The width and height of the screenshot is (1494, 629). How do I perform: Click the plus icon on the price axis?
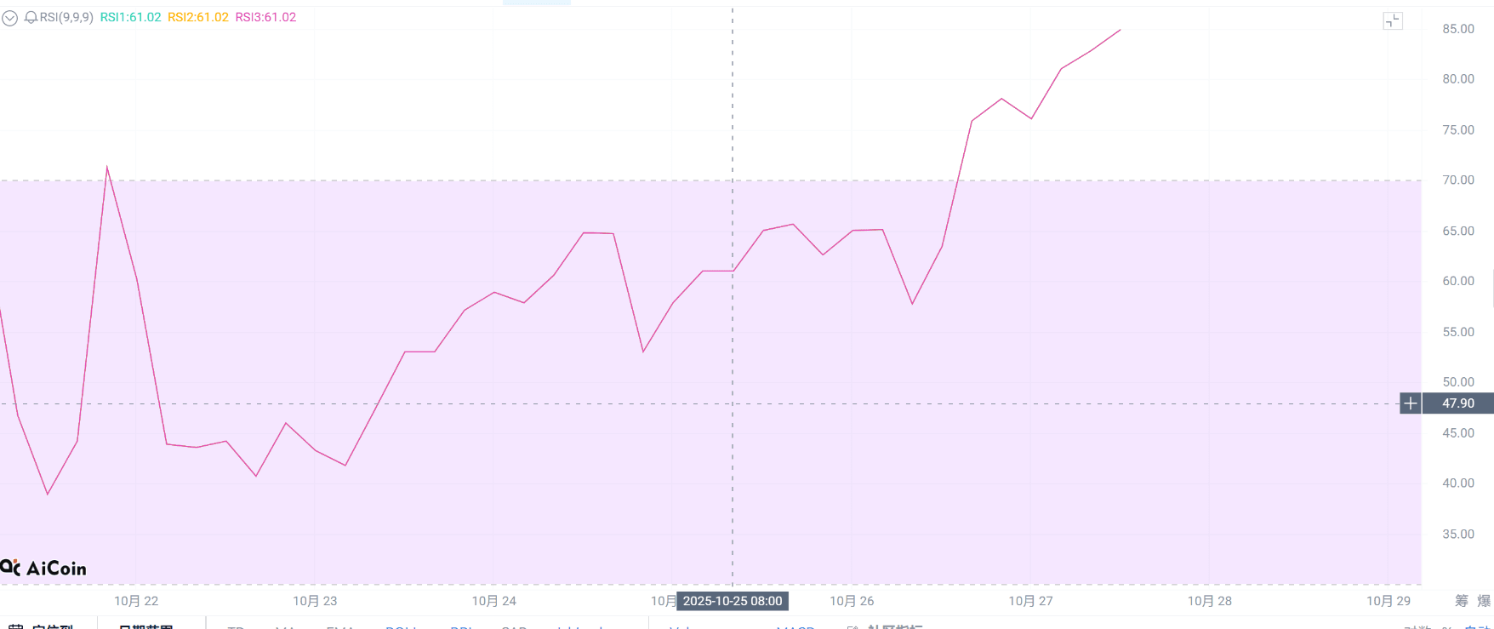coord(1410,403)
